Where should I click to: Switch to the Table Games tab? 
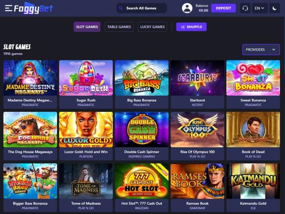119,27
